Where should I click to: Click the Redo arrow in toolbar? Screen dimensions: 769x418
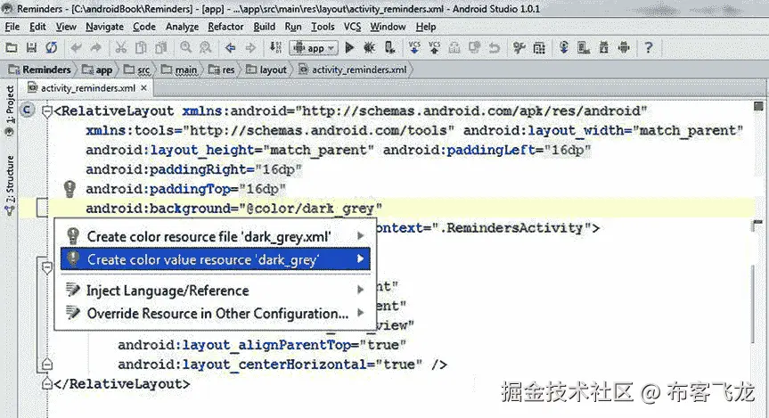(96, 47)
